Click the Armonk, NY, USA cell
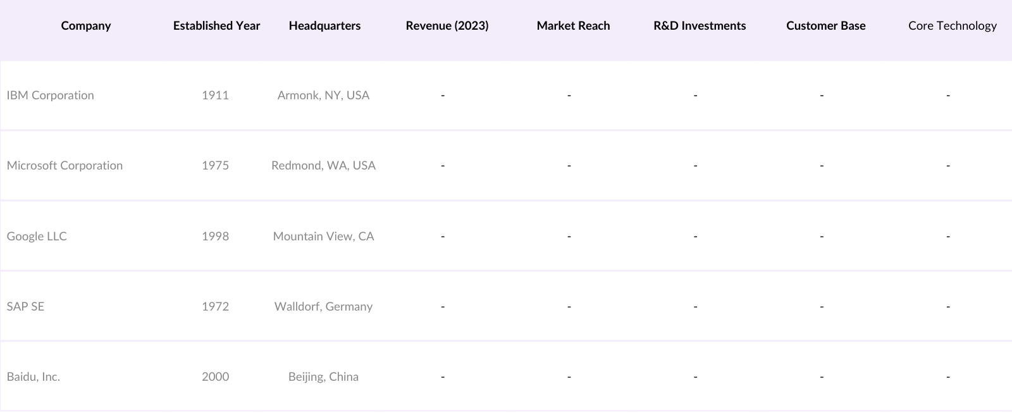The width and height of the screenshot is (1012, 413). click(323, 96)
